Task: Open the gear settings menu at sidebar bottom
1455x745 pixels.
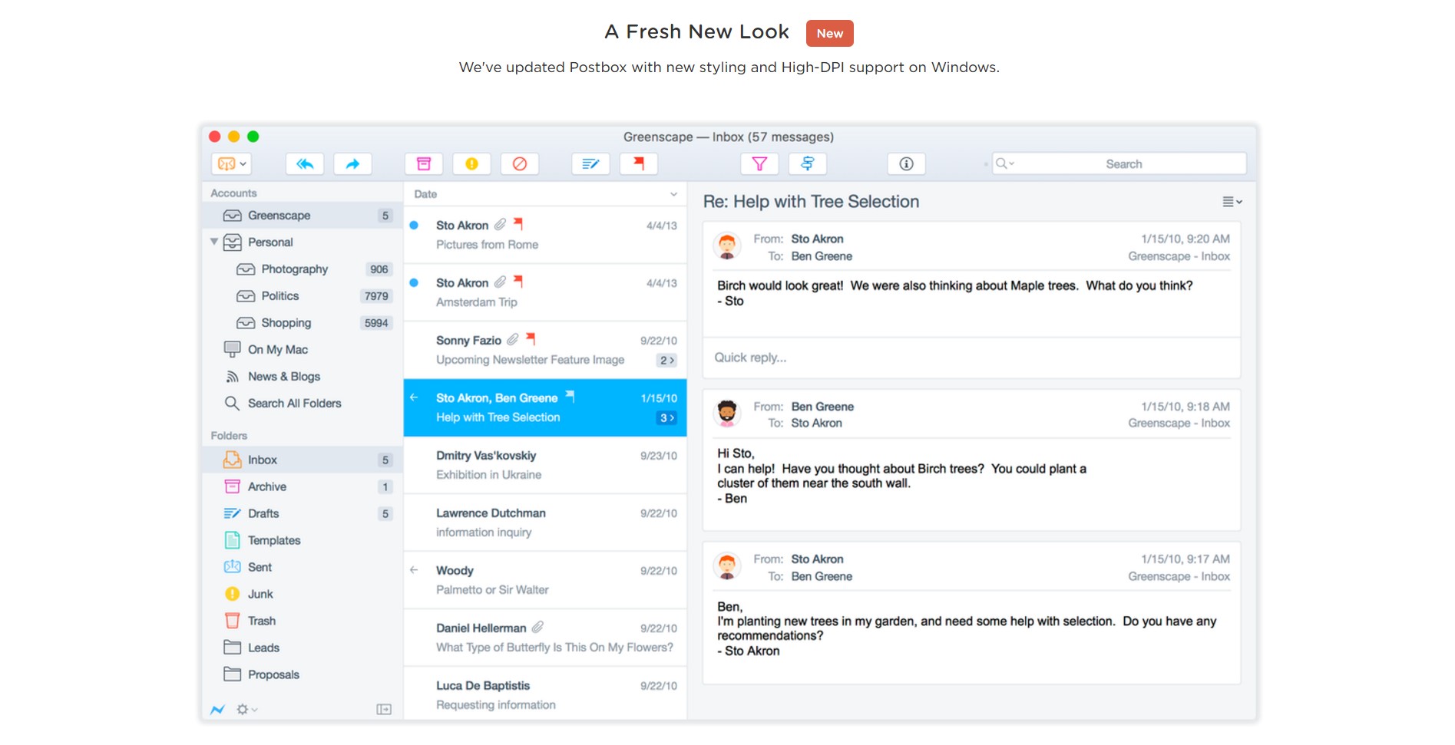Action: click(x=246, y=710)
